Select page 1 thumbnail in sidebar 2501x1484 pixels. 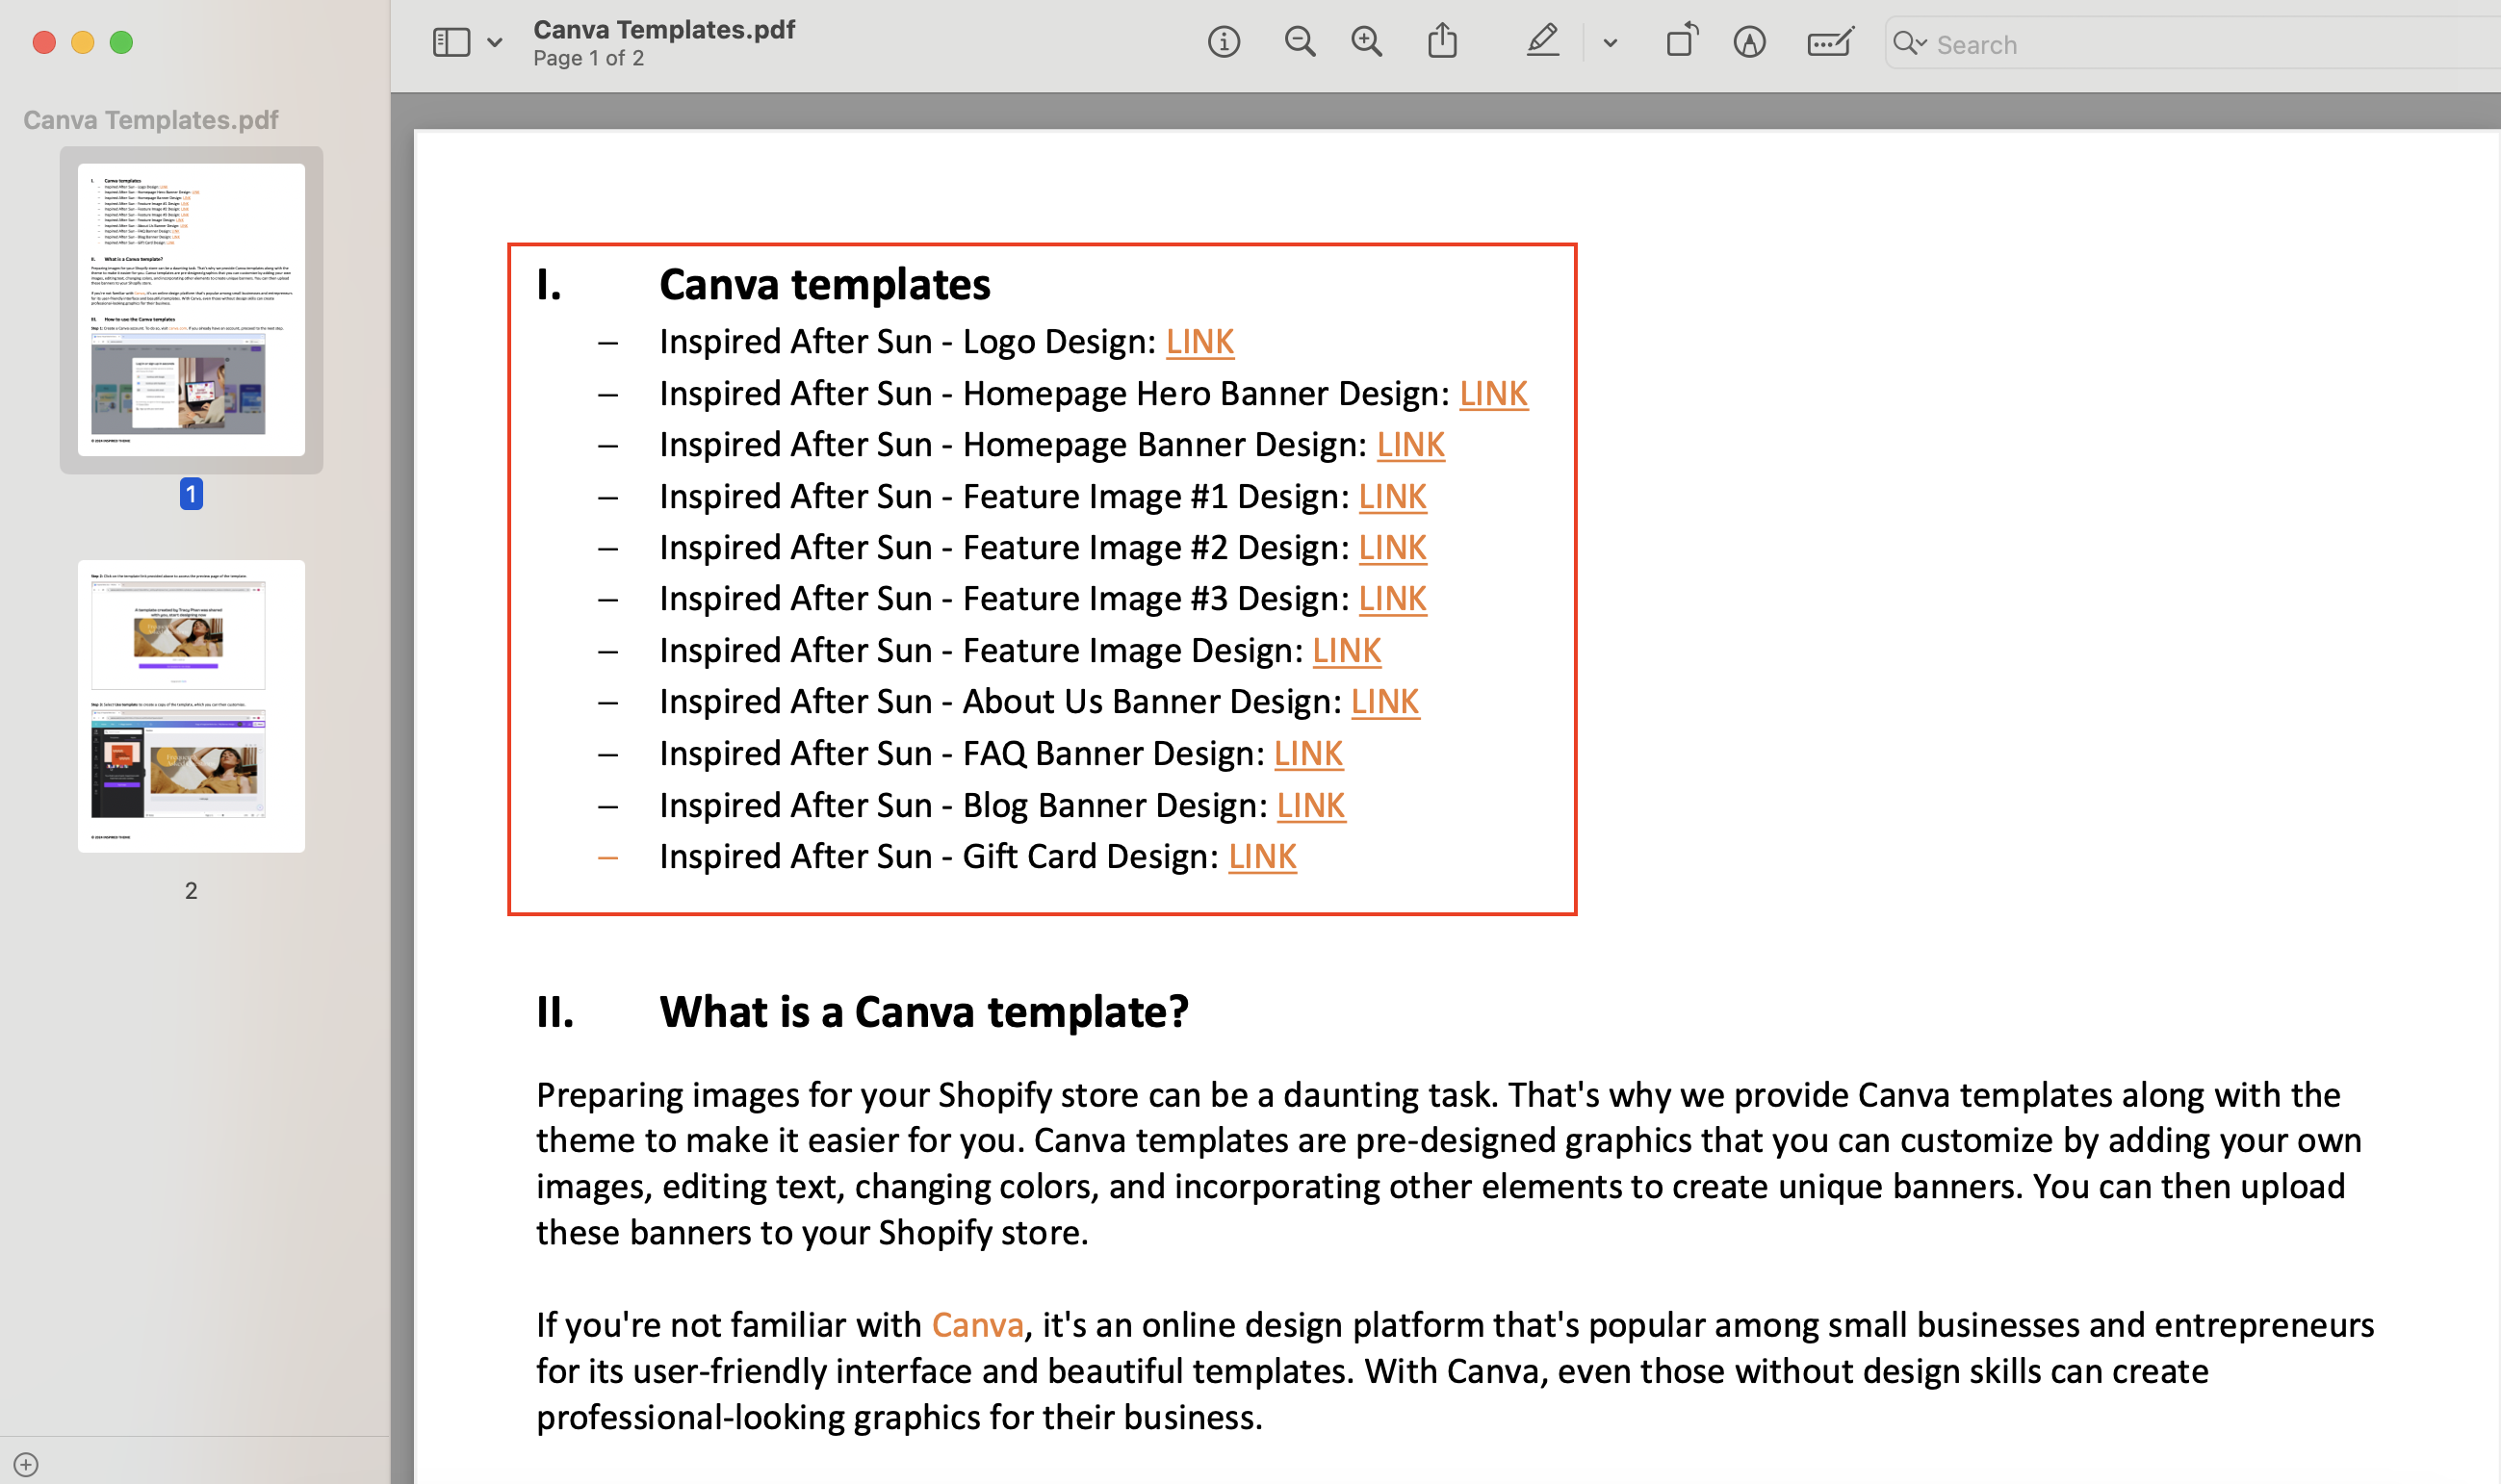coord(191,310)
